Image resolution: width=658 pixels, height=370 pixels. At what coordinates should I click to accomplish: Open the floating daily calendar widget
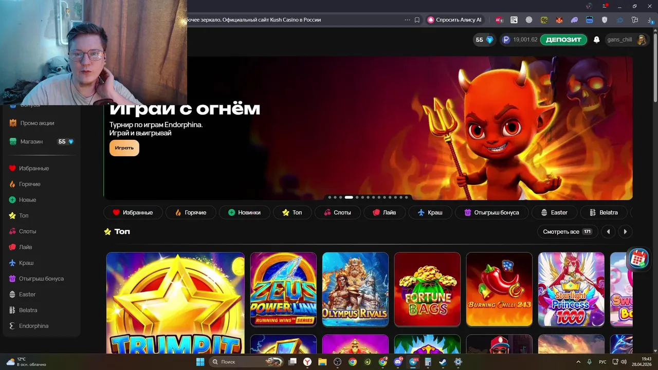638,258
